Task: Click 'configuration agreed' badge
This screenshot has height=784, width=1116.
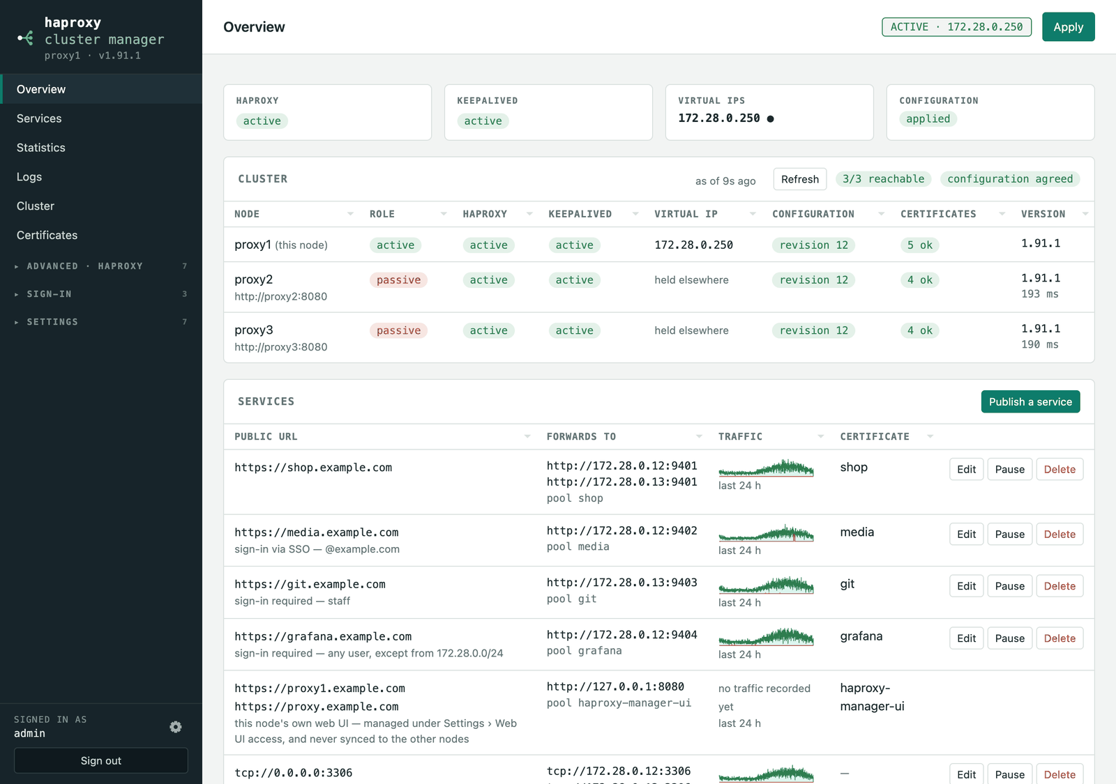Action: 1010,179
